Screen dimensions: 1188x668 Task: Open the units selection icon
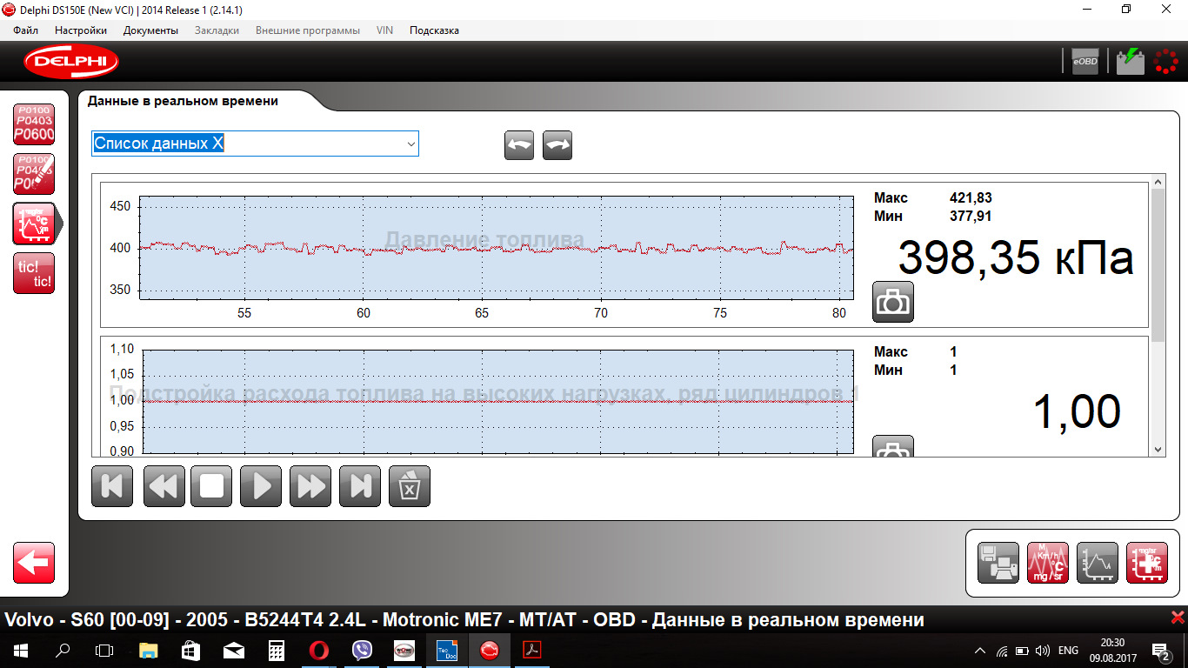[1048, 563]
